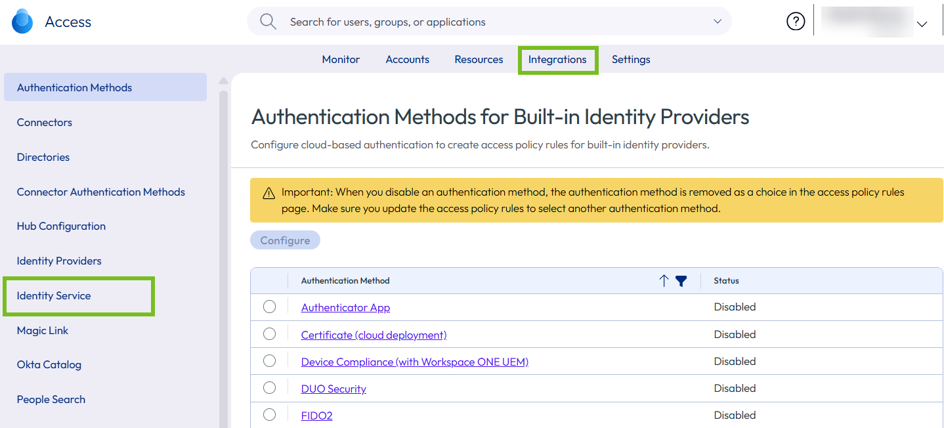Select the FIDO2 radio button
The image size is (944, 428).
coord(269,415)
